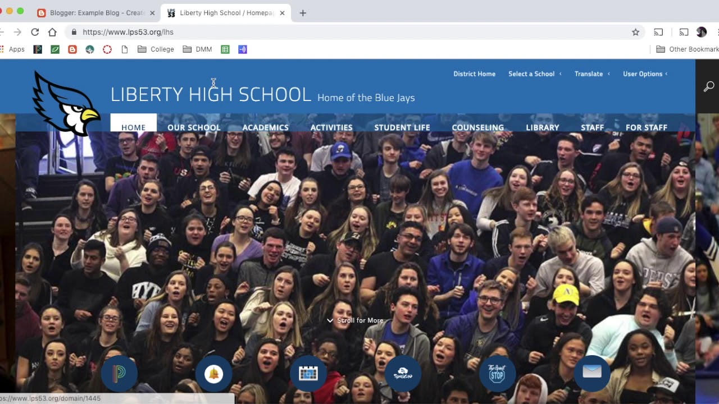
Task: Close the Blogger tab
Action: [152, 13]
